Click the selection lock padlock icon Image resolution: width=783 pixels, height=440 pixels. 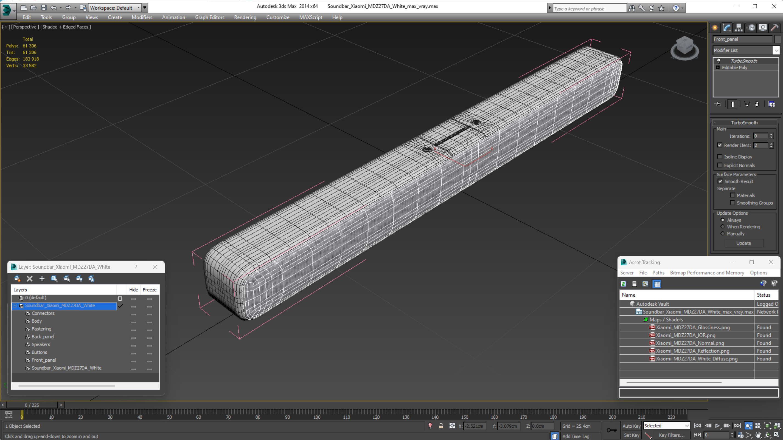441,426
